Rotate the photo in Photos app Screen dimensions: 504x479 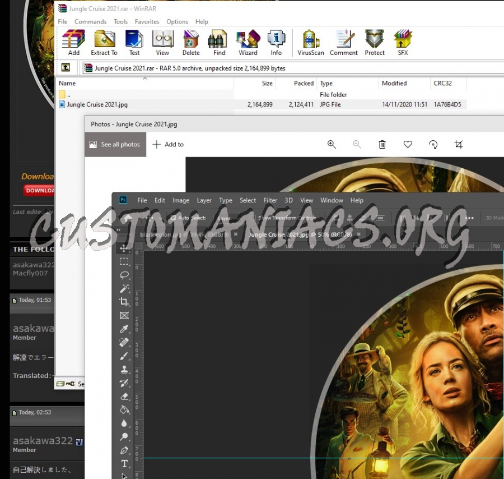coord(433,144)
